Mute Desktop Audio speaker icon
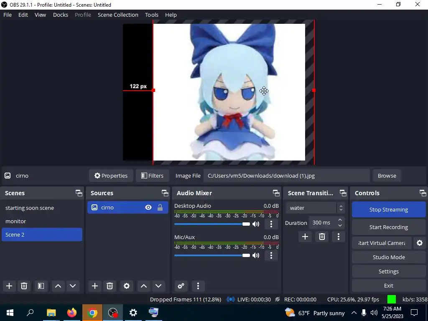The height and width of the screenshot is (321, 428). pyautogui.click(x=256, y=224)
